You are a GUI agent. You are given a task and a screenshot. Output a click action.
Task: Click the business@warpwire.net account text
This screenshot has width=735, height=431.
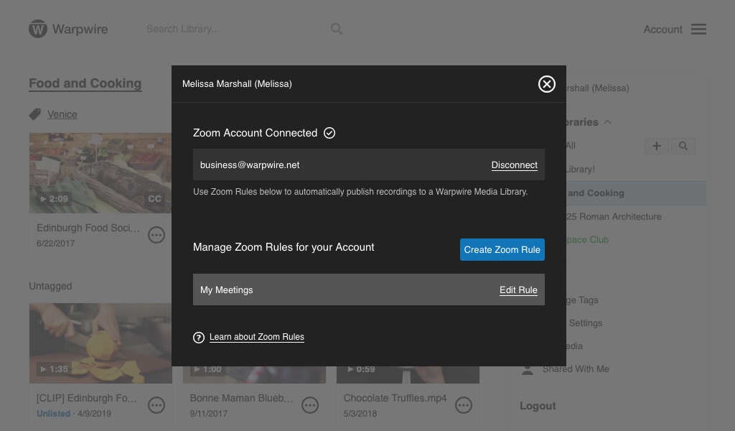point(250,165)
